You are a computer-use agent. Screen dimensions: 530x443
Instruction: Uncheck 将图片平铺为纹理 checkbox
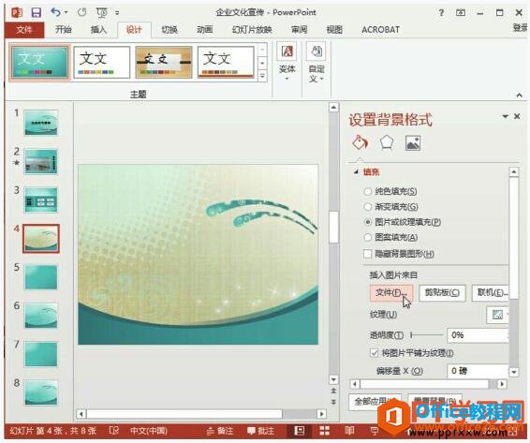click(375, 353)
